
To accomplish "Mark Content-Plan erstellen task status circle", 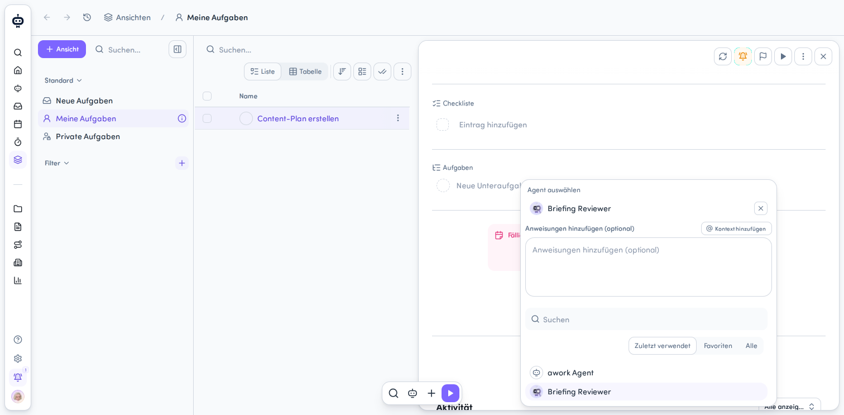I will (x=246, y=118).
